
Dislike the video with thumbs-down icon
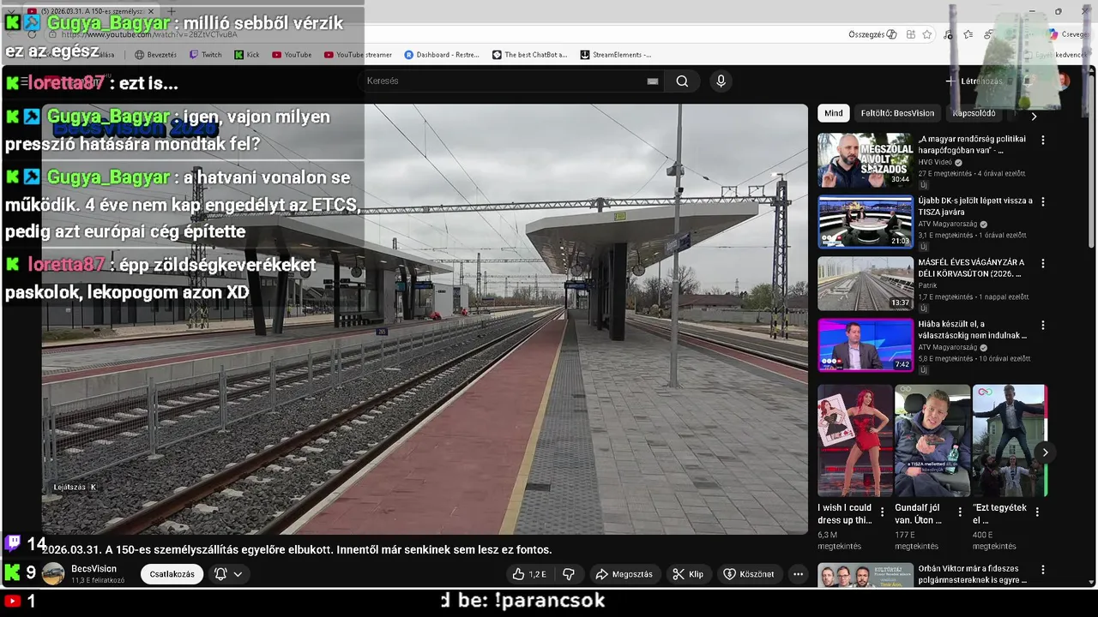[568, 574]
